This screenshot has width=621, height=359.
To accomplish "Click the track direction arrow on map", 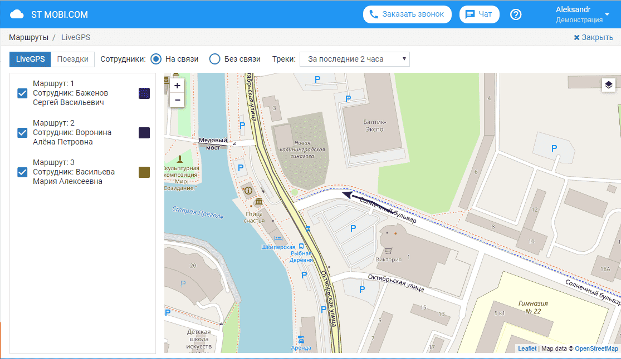I will 348,195.
